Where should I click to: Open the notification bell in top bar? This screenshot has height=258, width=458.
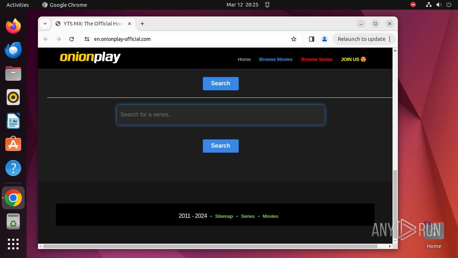point(267,5)
